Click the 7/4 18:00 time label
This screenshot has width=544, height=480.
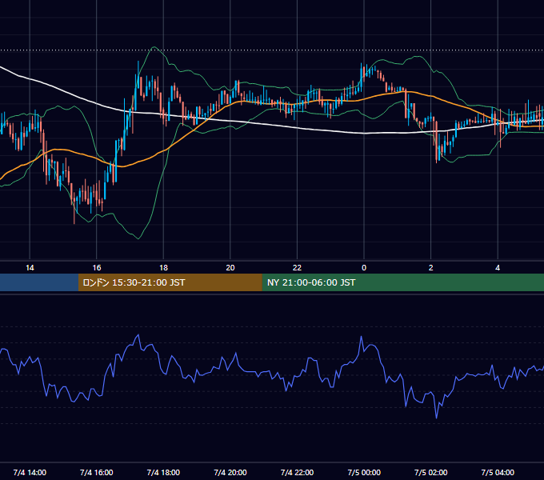163,472
